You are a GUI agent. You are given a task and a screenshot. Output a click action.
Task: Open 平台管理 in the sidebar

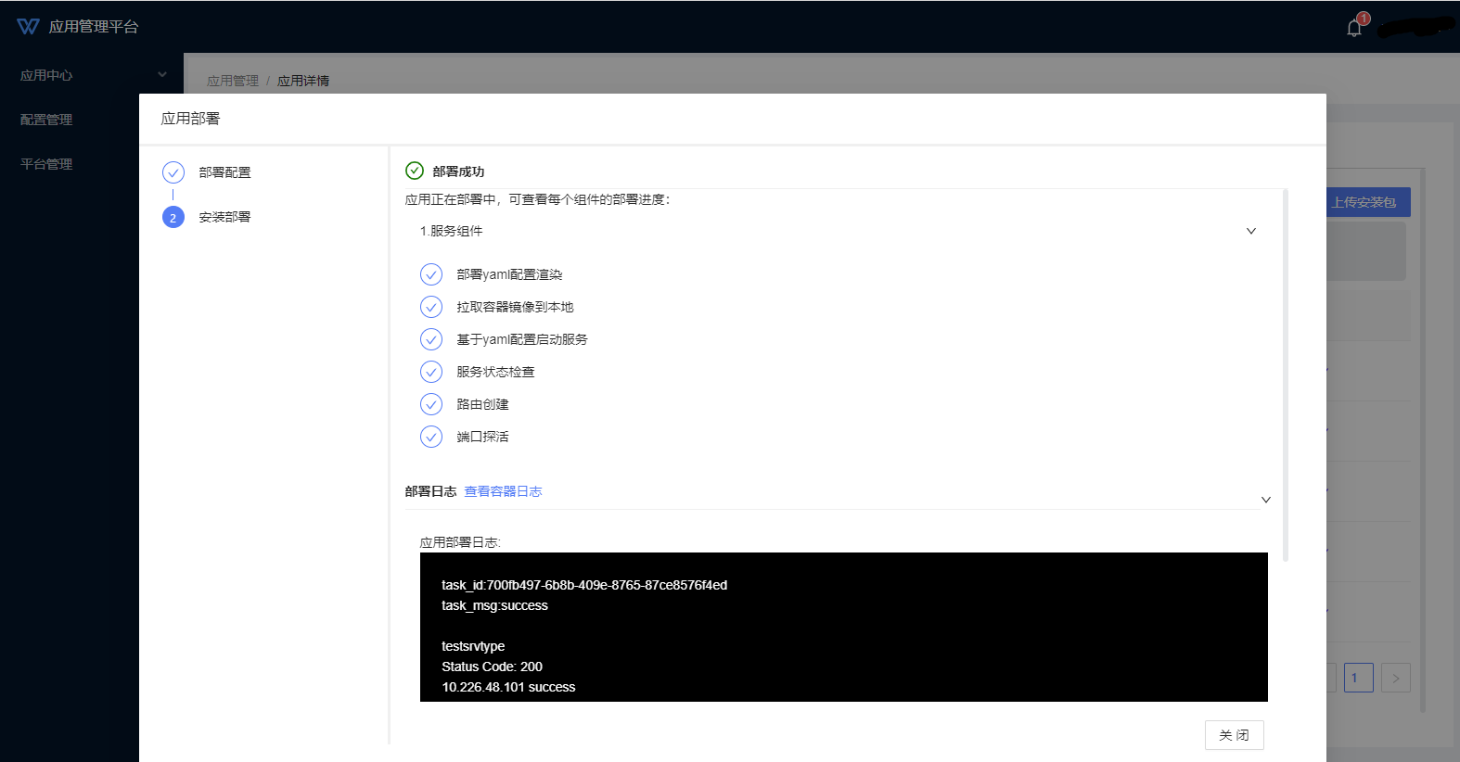(46, 164)
